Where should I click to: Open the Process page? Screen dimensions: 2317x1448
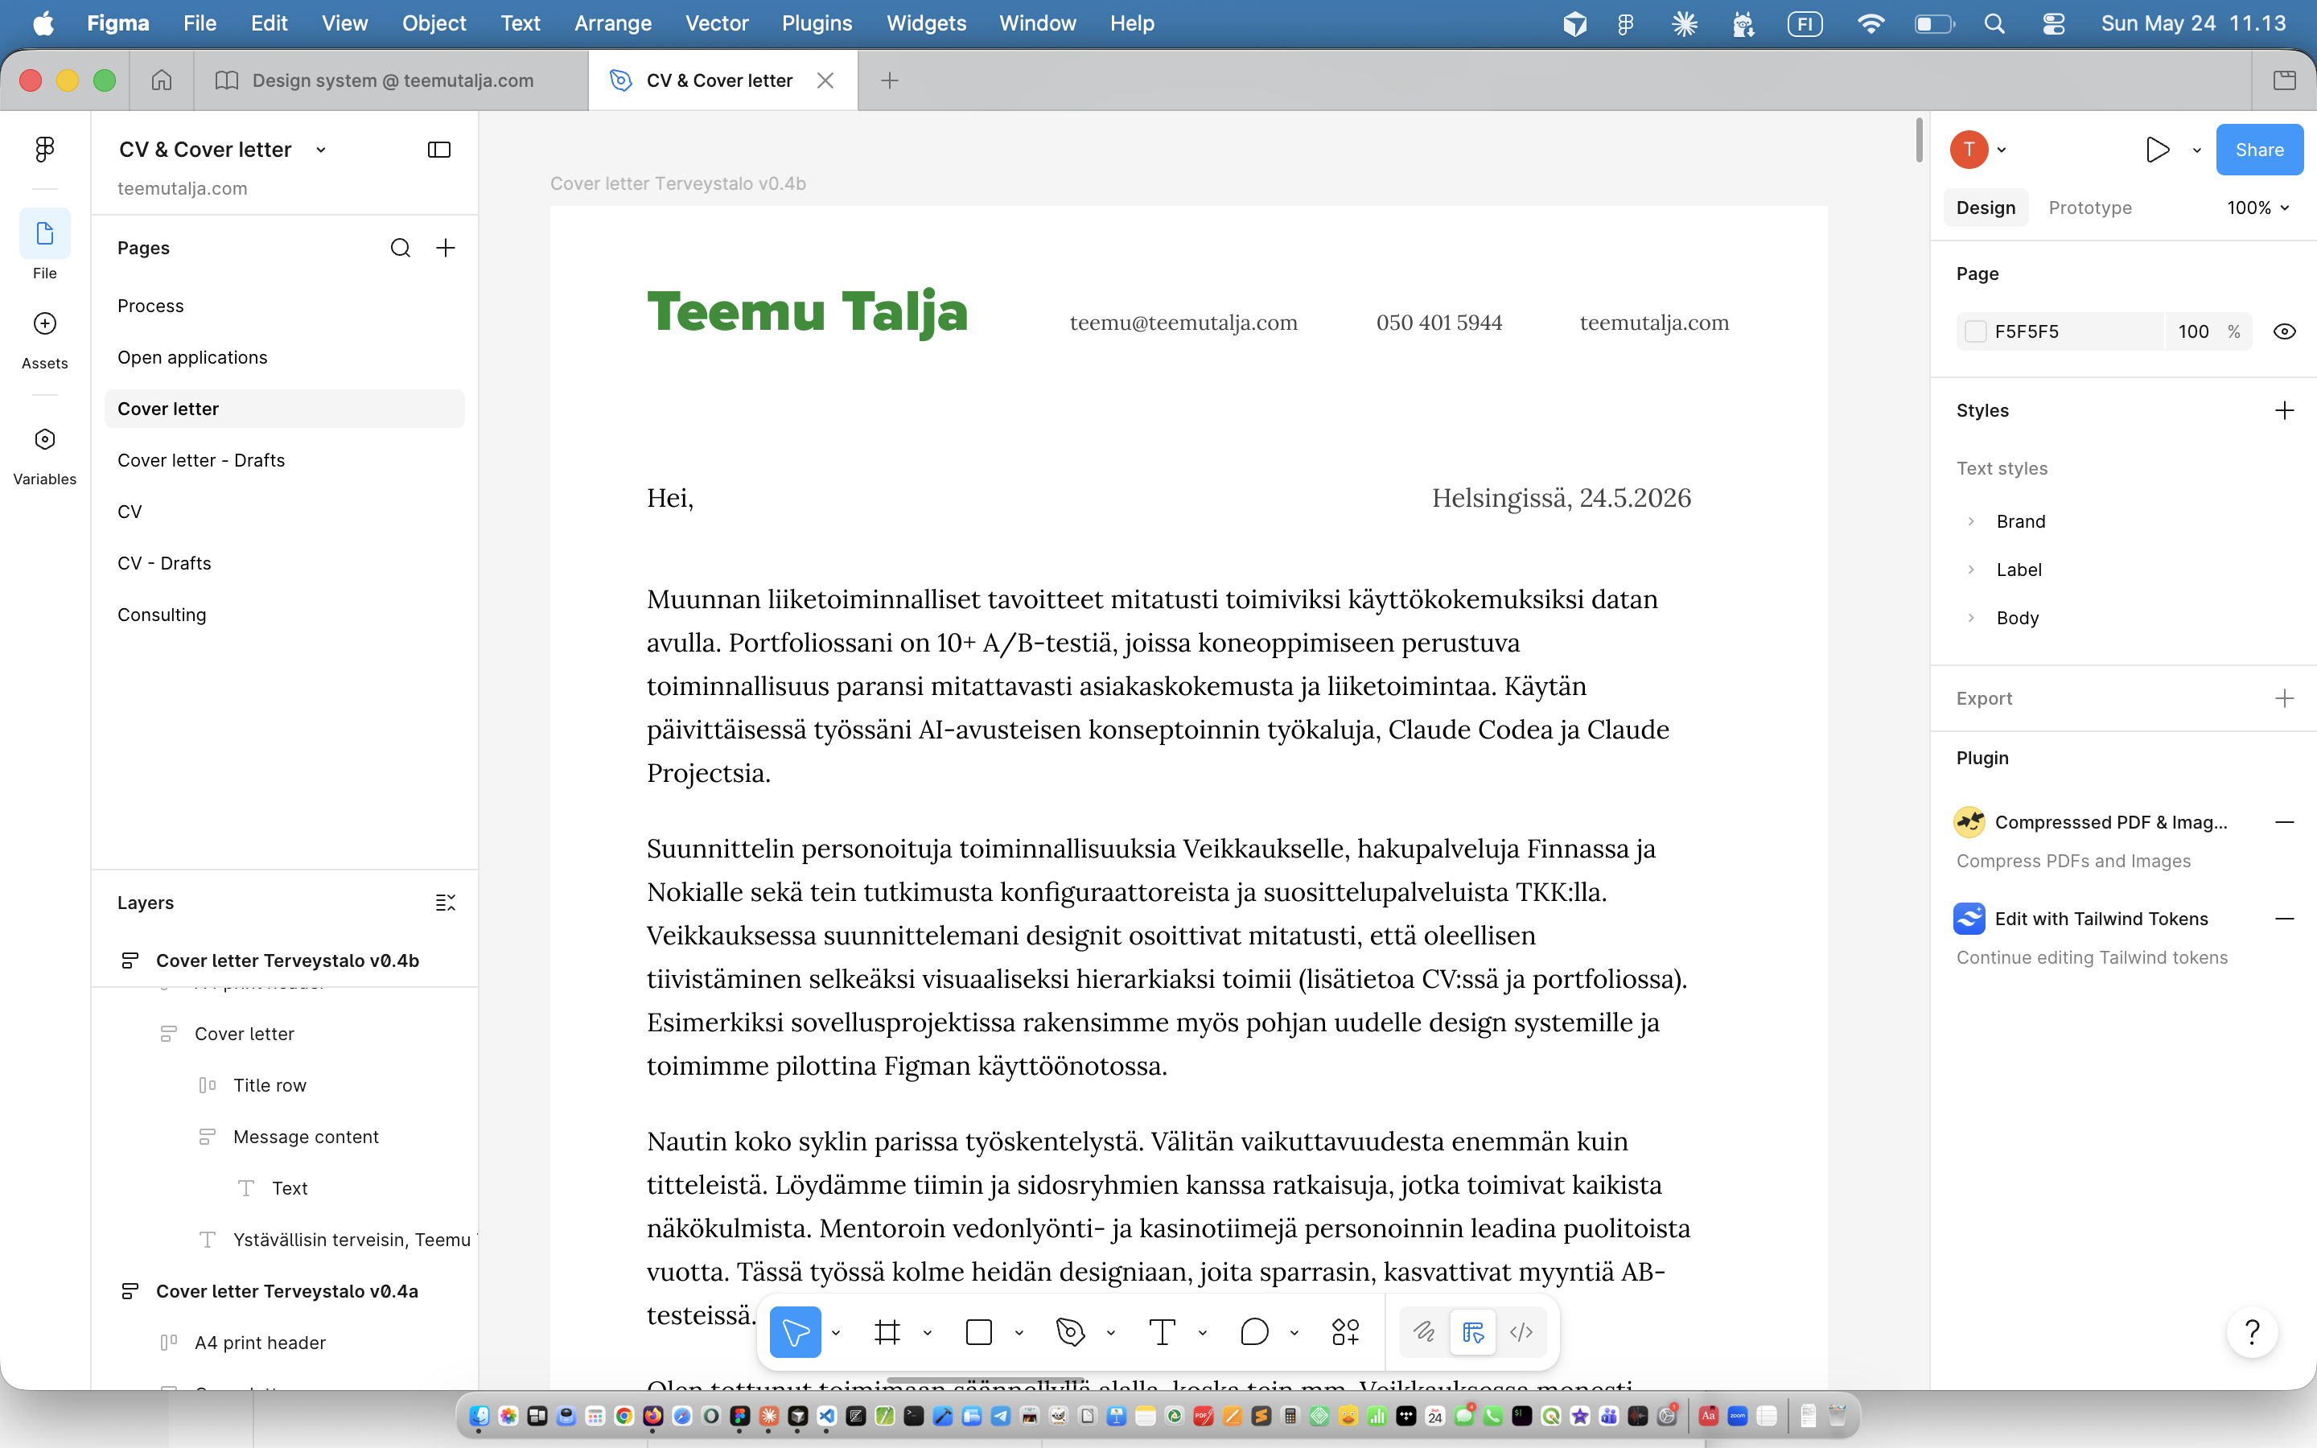[x=283, y=306]
